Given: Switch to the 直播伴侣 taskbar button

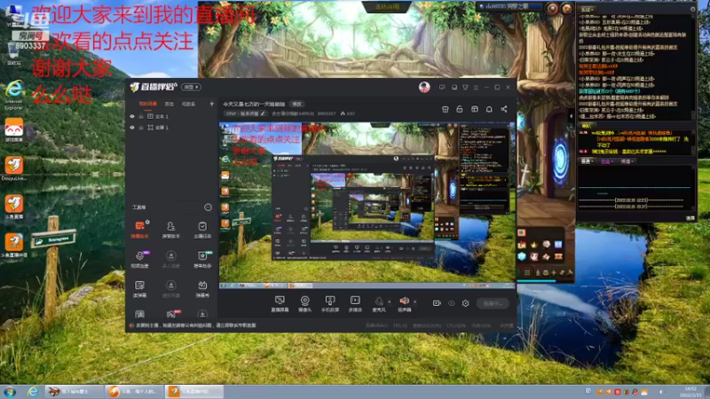Looking at the screenshot, I should point(193,392).
